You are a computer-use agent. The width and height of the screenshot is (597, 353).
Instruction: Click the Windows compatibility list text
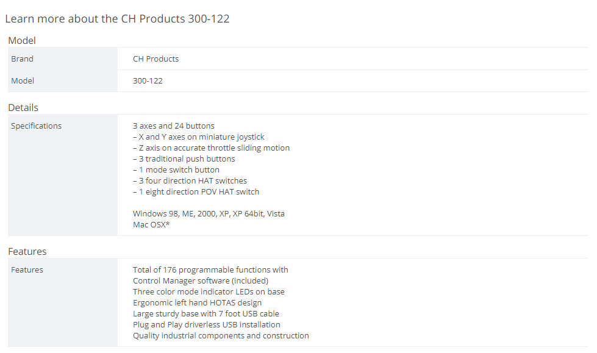tap(209, 213)
